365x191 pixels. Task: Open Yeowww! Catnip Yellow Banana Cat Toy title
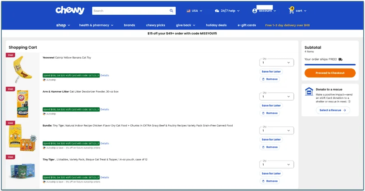tap(67, 58)
